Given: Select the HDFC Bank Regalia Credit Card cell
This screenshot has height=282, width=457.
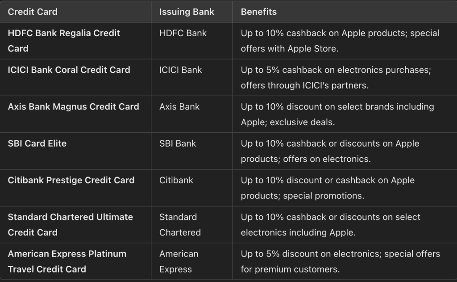Looking at the screenshot, I should [x=64, y=41].
